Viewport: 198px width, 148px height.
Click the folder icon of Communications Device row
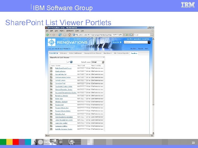click(51, 77)
